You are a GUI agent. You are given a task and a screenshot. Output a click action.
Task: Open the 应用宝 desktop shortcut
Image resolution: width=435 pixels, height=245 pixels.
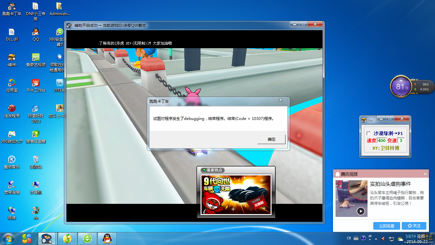coord(12,85)
